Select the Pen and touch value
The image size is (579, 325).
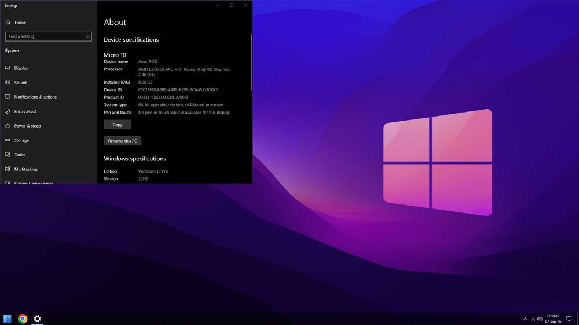coord(184,113)
